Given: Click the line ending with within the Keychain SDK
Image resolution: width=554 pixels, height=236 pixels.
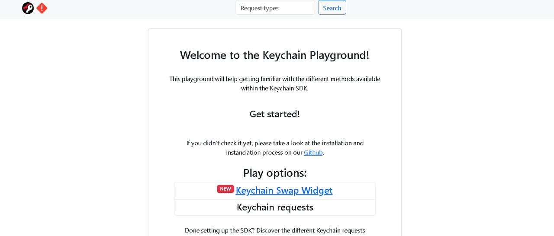Looking at the screenshot, I should click(x=275, y=88).
